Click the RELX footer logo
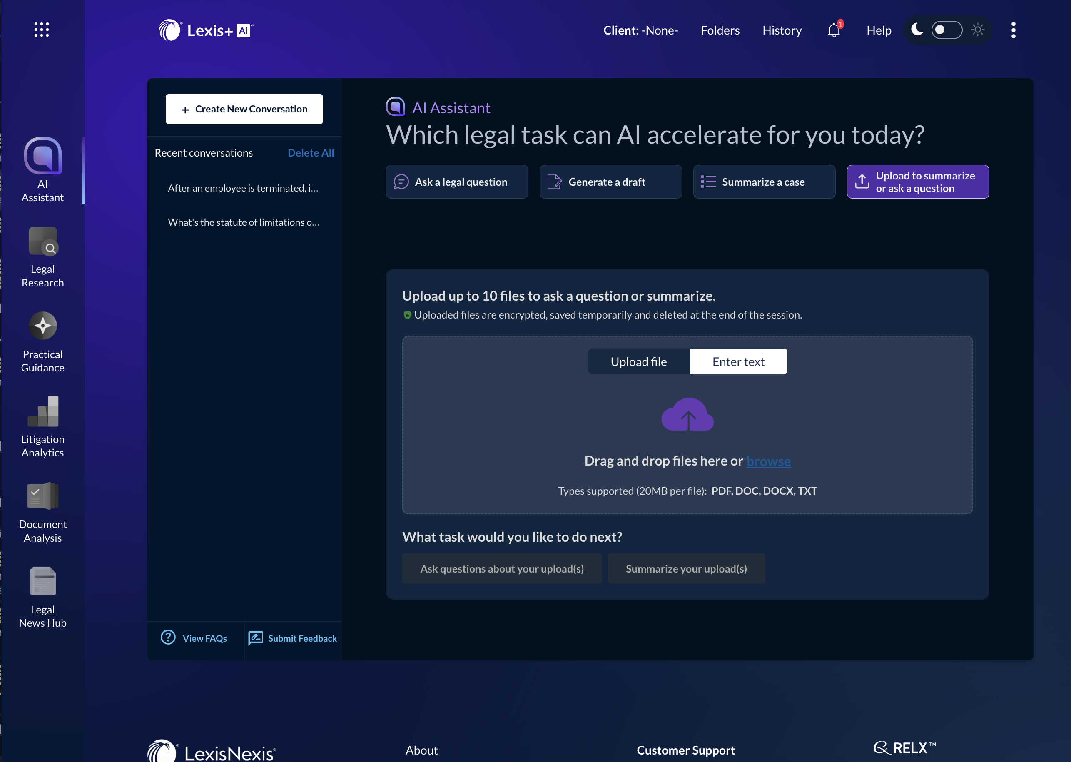This screenshot has width=1071, height=762. click(x=905, y=747)
